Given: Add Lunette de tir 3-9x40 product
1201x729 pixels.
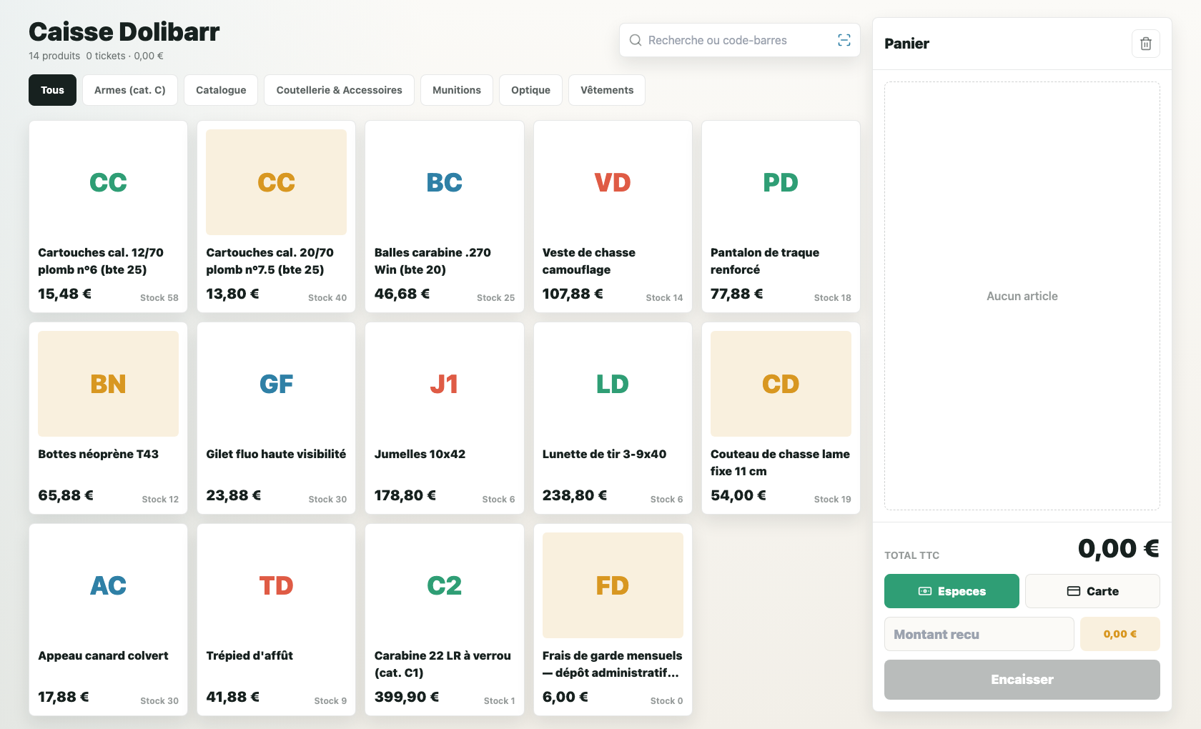Looking at the screenshot, I should pyautogui.click(x=613, y=418).
